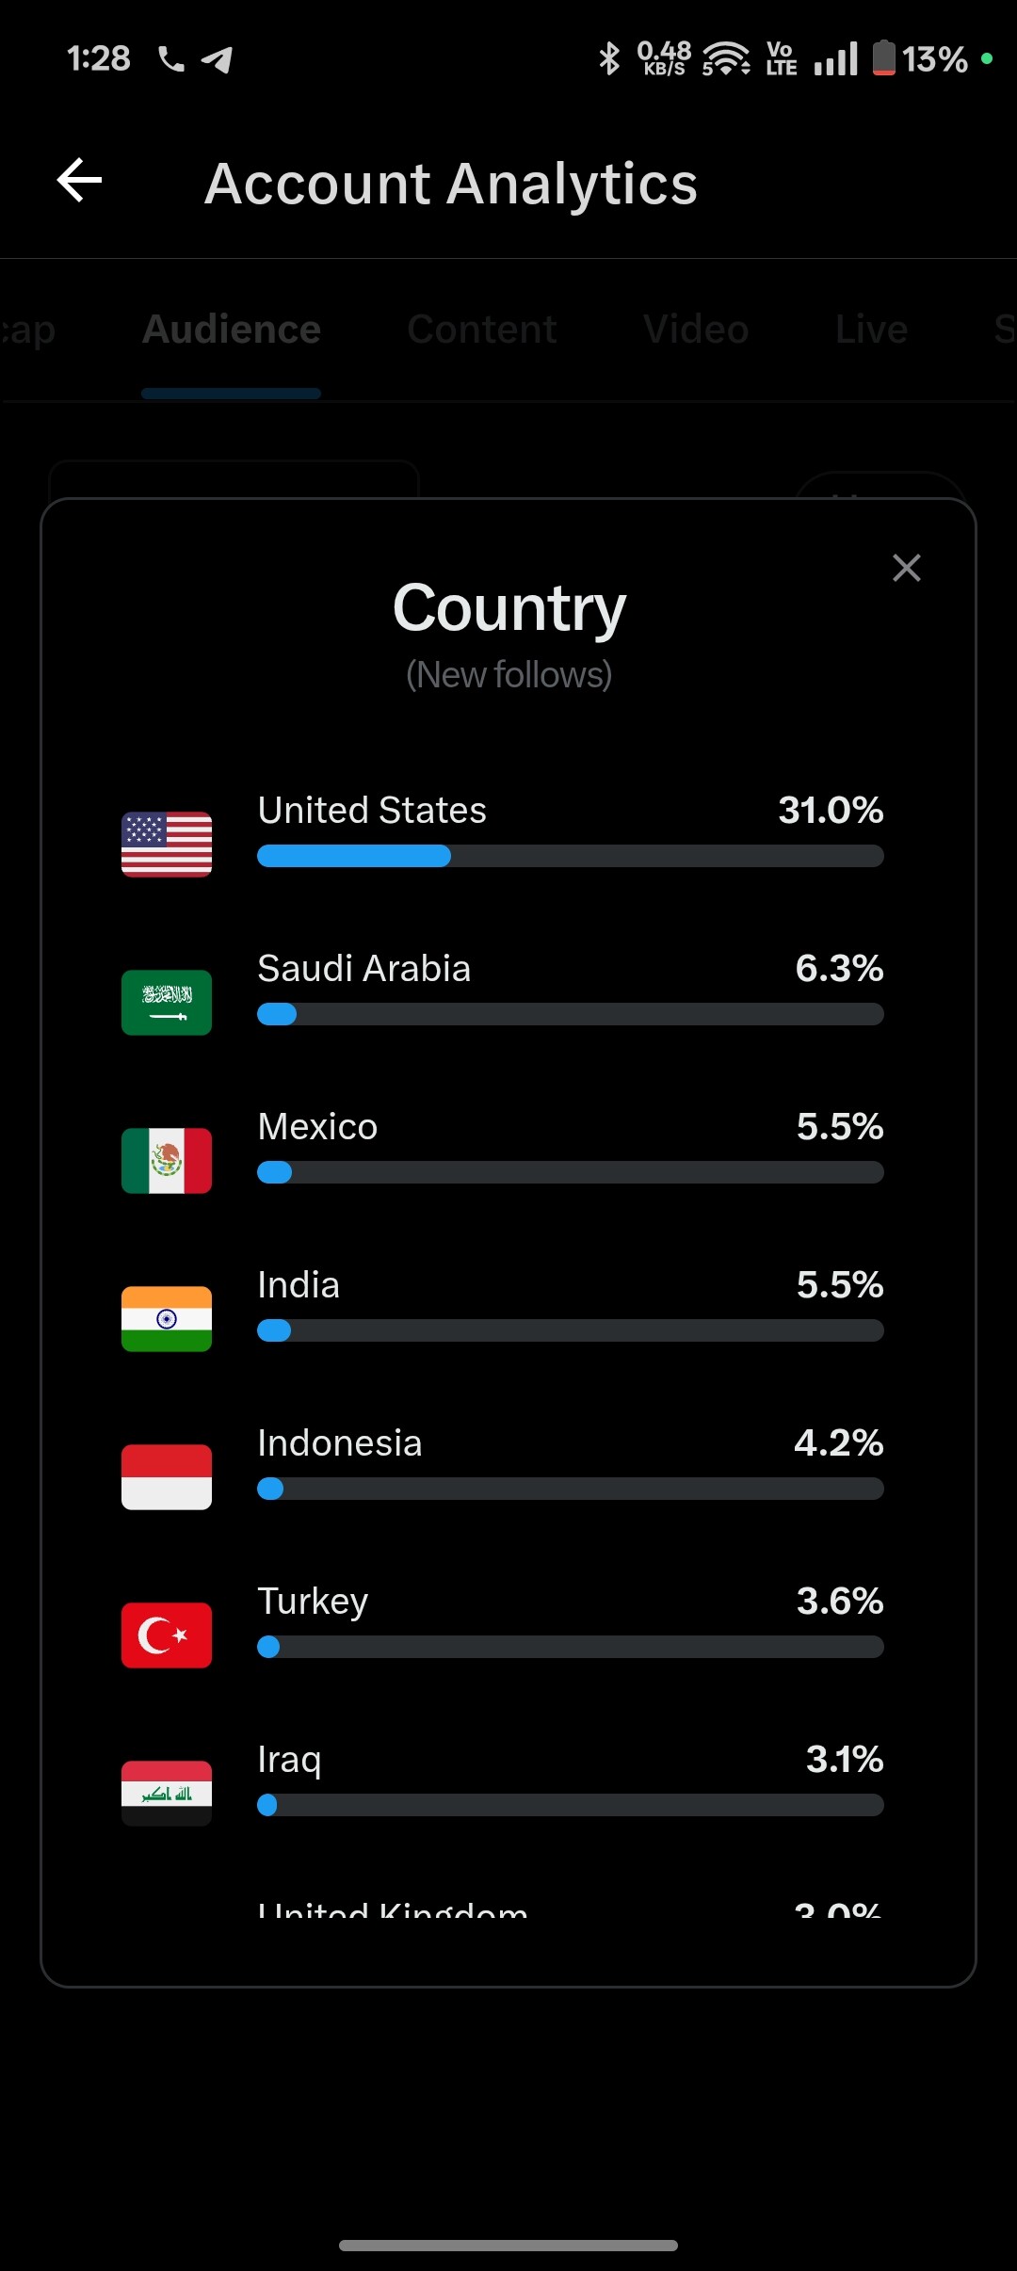1017x2271 pixels.
Task: Tap the Indonesia flag icon
Action: coord(167,1477)
